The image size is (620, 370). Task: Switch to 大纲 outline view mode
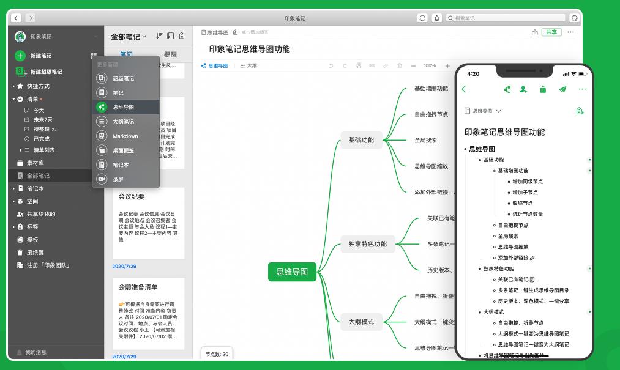pos(248,65)
